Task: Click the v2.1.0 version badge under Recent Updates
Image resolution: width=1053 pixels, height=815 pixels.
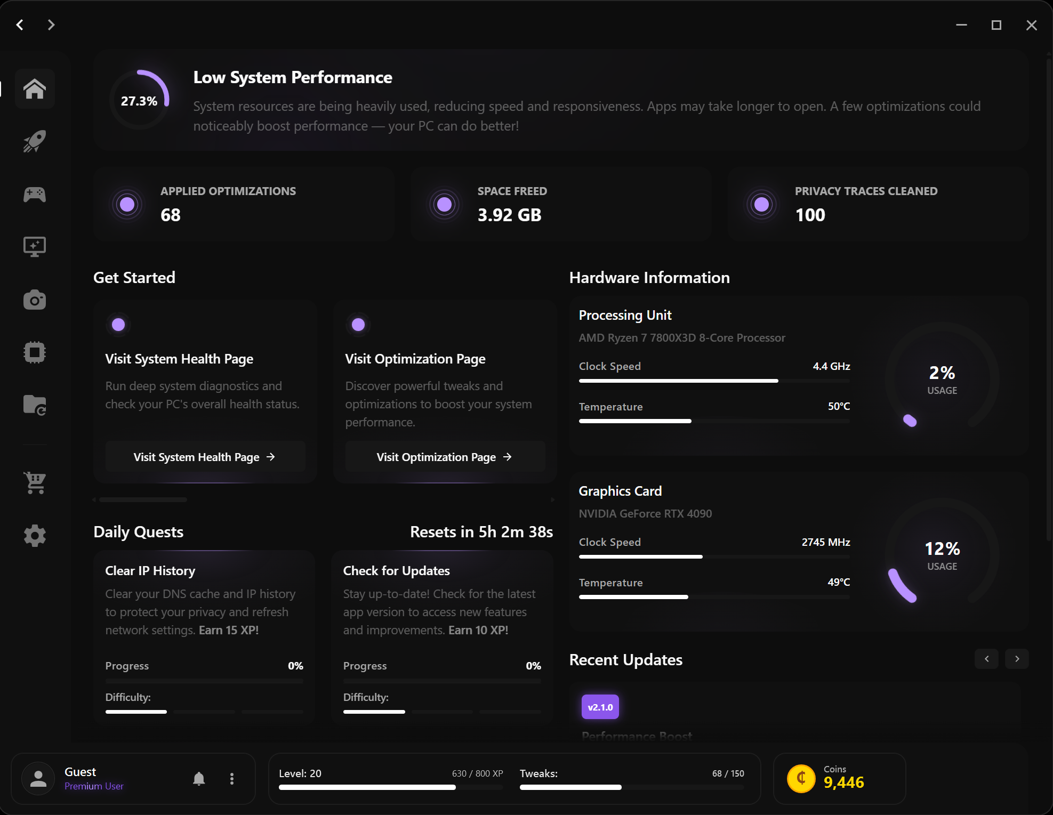Action: (600, 706)
